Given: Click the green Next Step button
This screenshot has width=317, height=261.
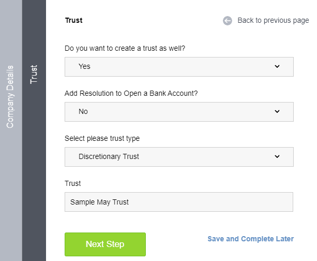Looking at the screenshot, I should (105, 244).
